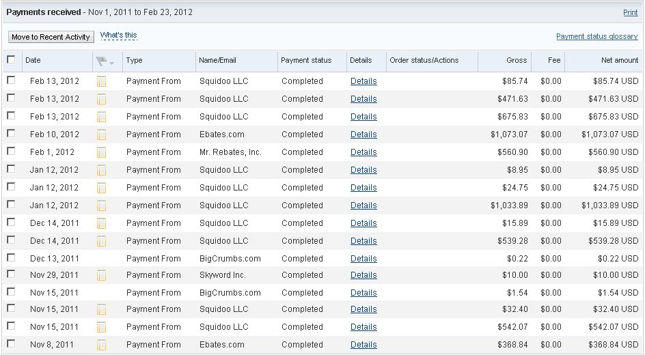The image size is (645, 355).
Task: Open the Payment status glossary link
Action: tap(596, 37)
